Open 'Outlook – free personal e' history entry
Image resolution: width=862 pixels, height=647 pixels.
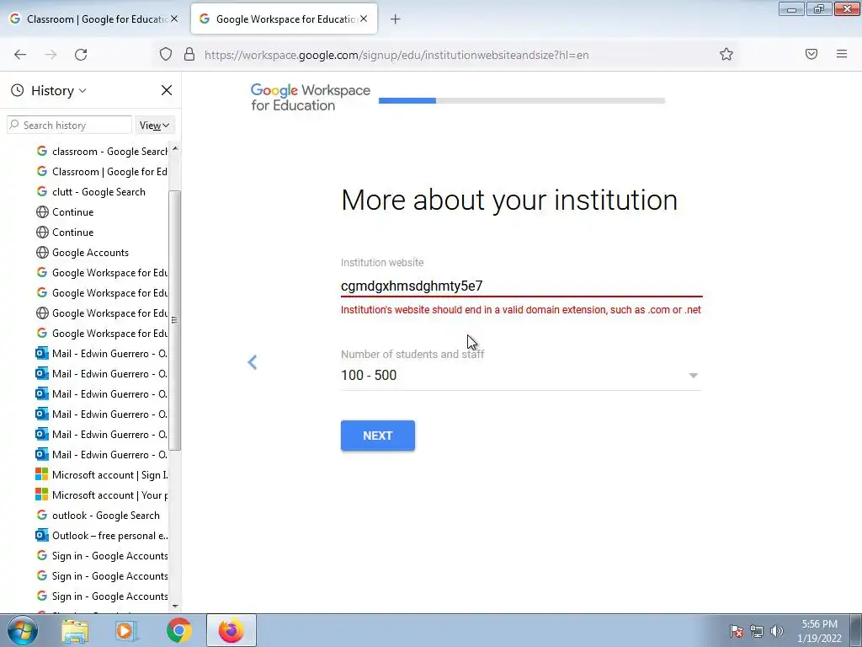pyautogui.click(x=102, y=536)
